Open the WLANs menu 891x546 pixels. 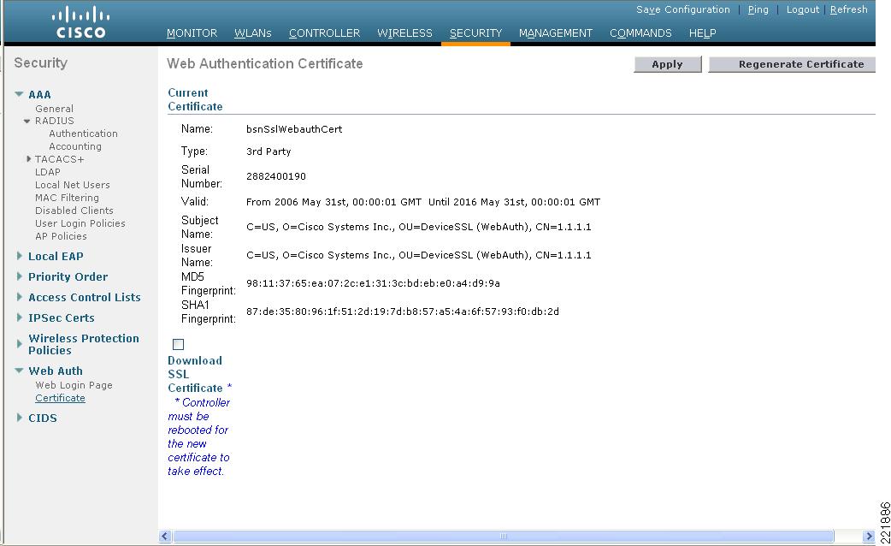coord(253,33)
